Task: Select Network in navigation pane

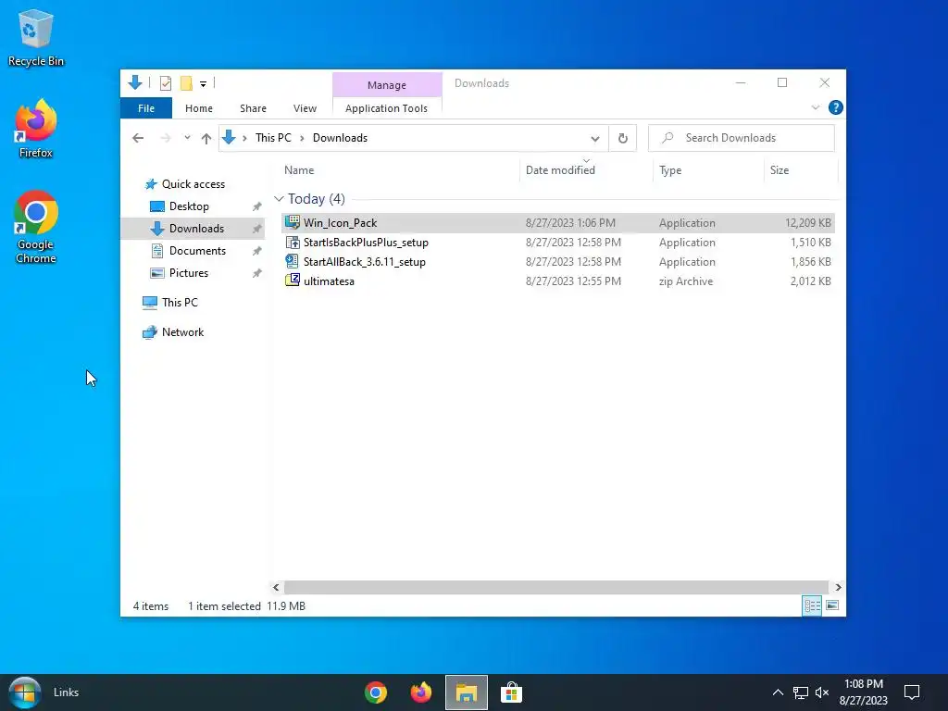Action: 182,332
